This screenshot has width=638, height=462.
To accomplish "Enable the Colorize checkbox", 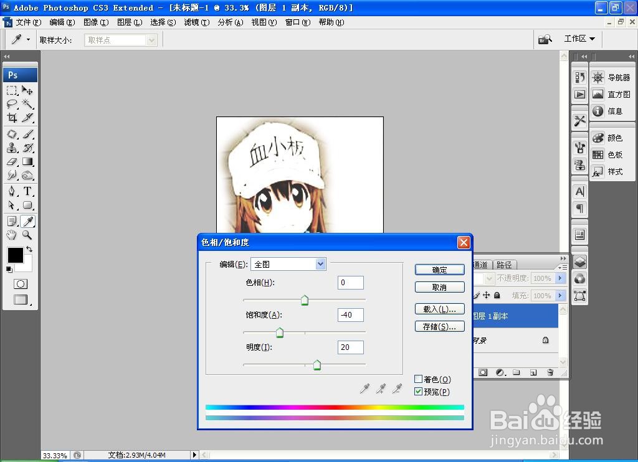I will 418,379.
